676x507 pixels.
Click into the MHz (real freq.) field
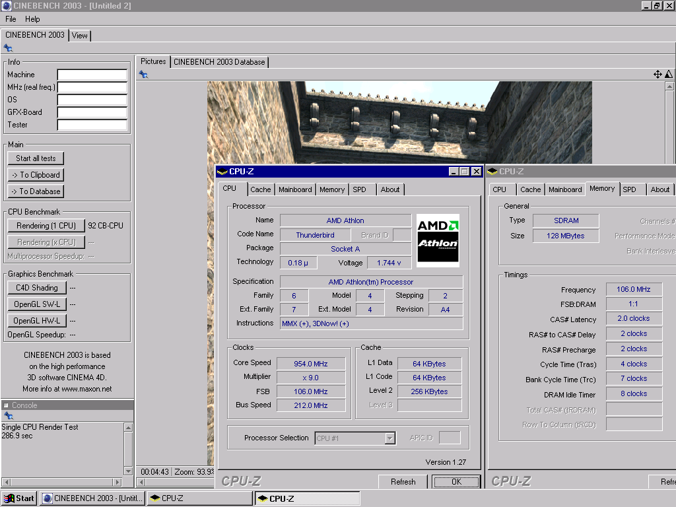coord(92,88)
